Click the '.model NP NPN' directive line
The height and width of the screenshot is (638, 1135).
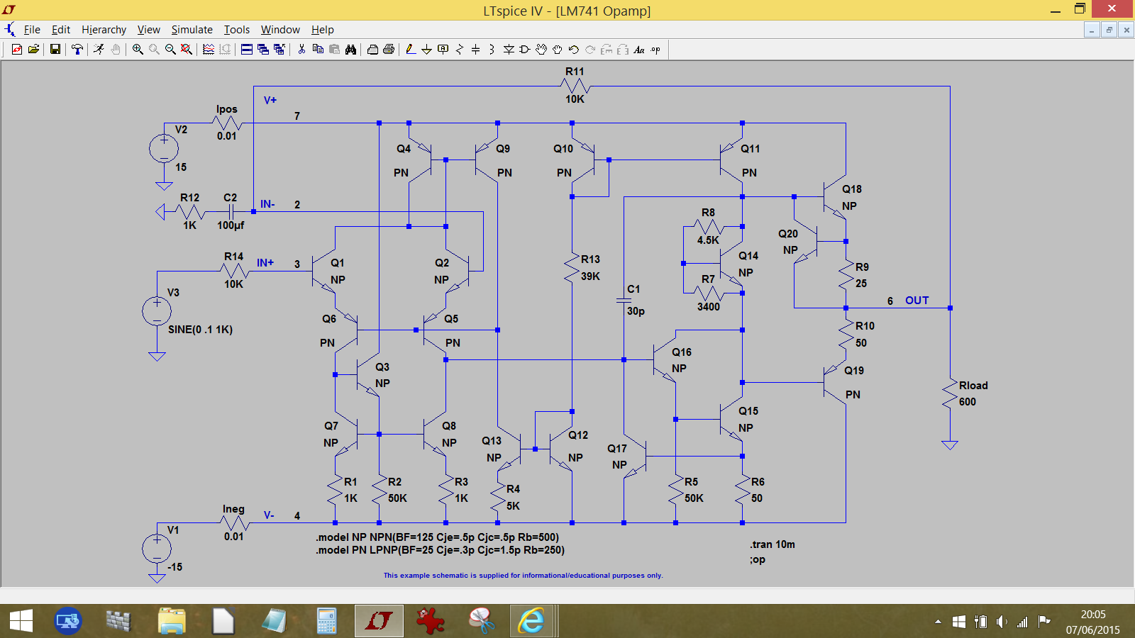437,537
